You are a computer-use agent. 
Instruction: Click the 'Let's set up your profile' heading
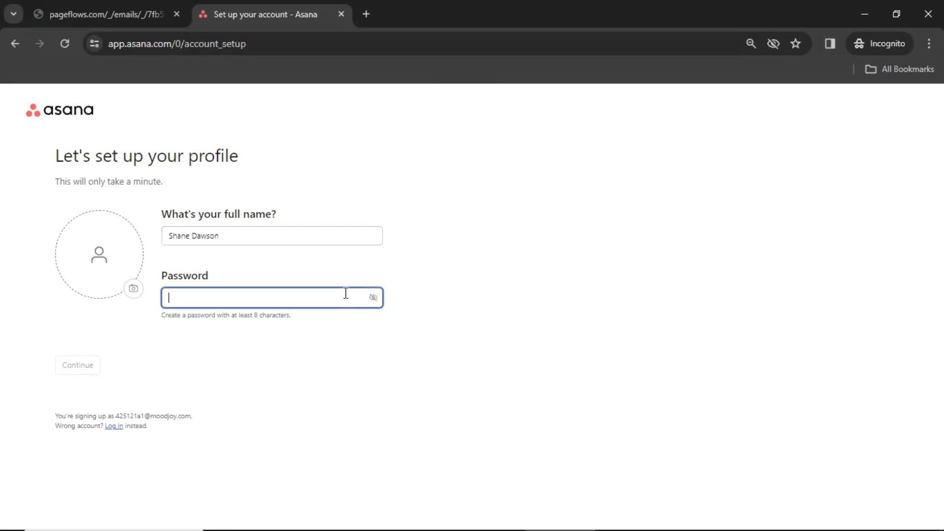[x=147, y=156]
